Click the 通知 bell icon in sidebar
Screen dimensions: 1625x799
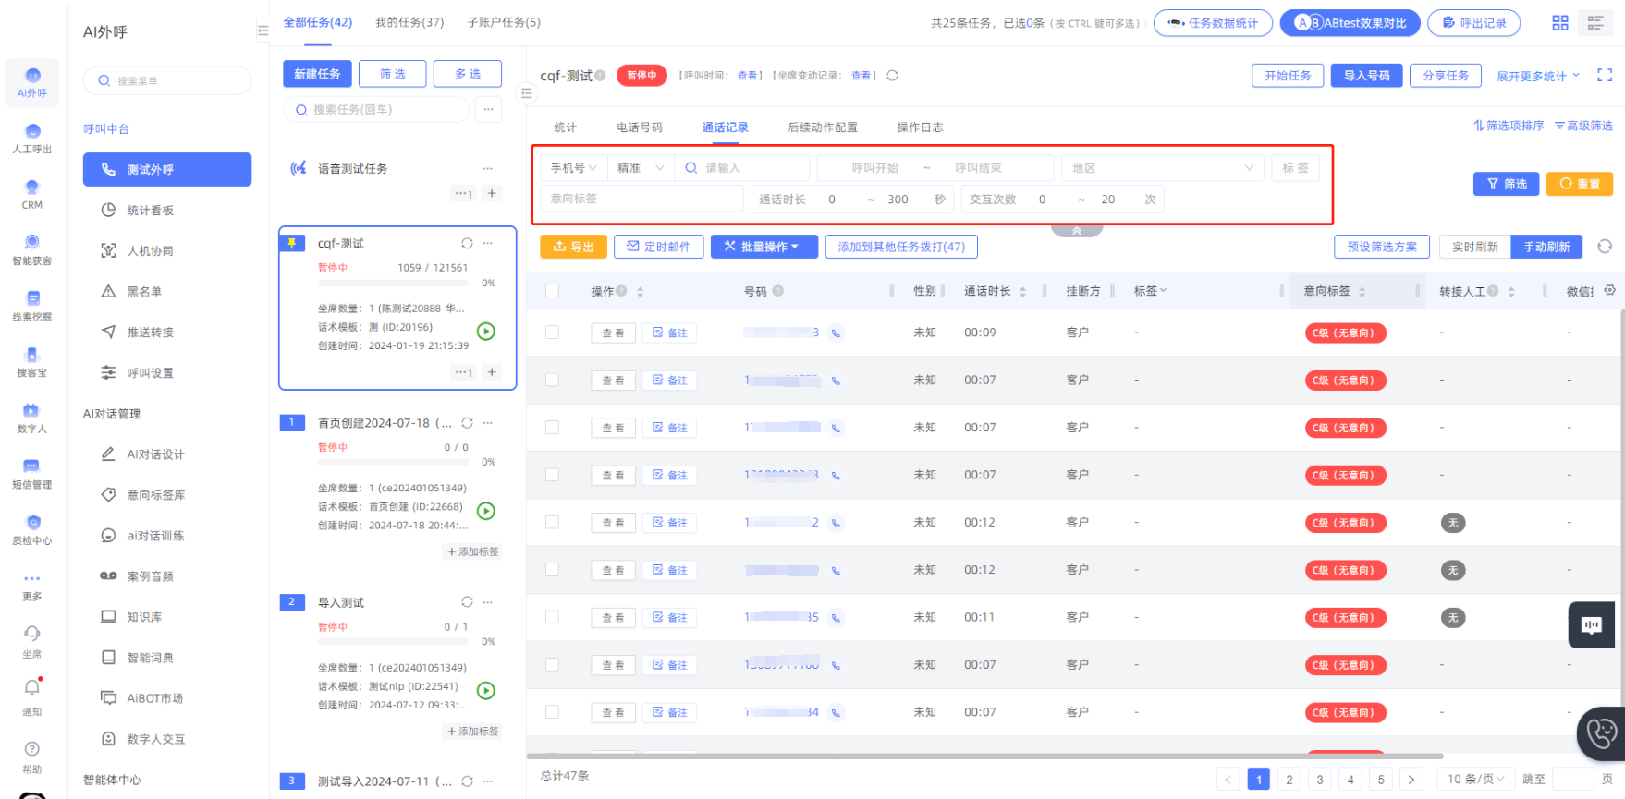[32, 688]
